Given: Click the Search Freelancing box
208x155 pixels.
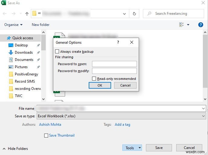Looking at the screenshot, I should click(x=173, y=14).
